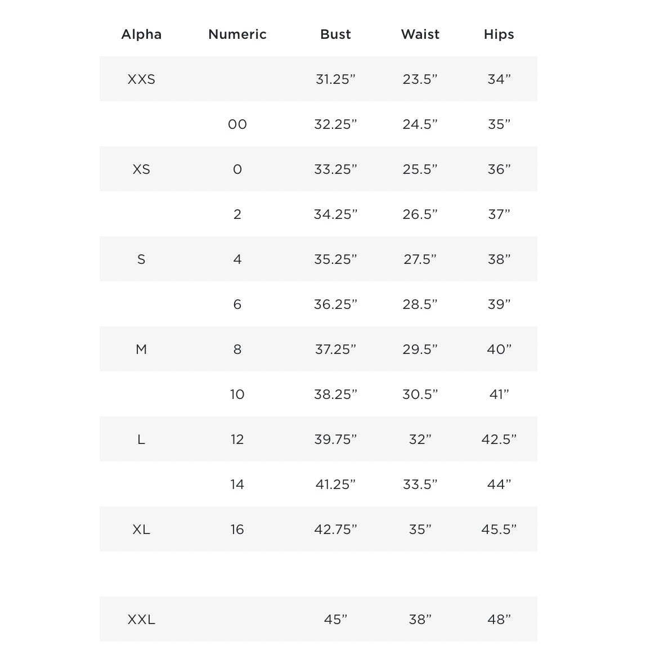Select the XL alpha size cell
Screen dimensions: 664x664
pos(141,530)
